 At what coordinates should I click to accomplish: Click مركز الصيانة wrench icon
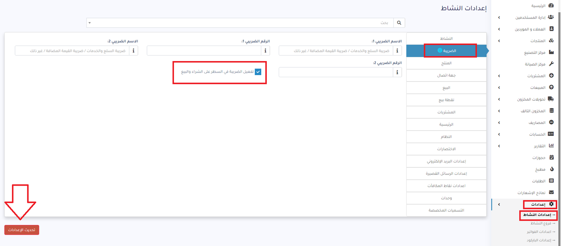point(551,64)
